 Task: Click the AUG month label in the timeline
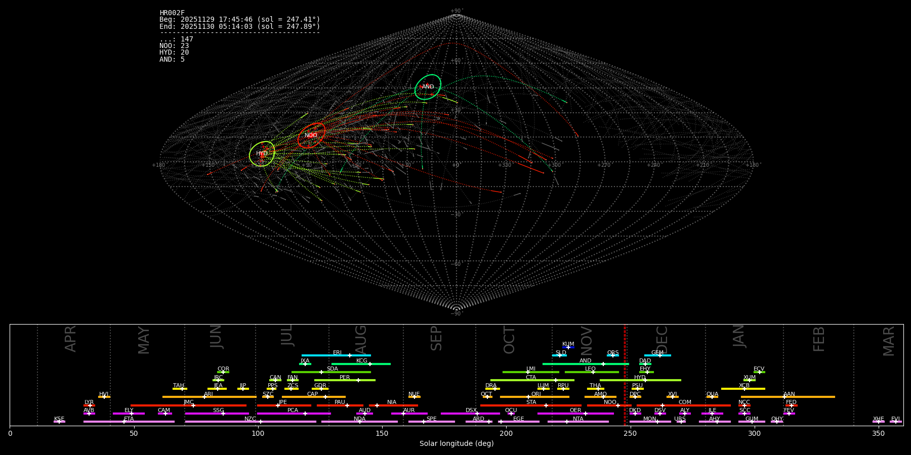[361, 340]
